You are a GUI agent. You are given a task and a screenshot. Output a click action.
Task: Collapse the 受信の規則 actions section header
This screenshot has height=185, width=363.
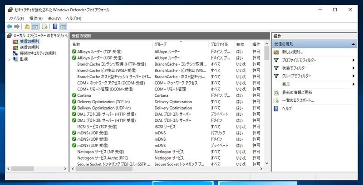pyautogui.click(x=314, y=44)
